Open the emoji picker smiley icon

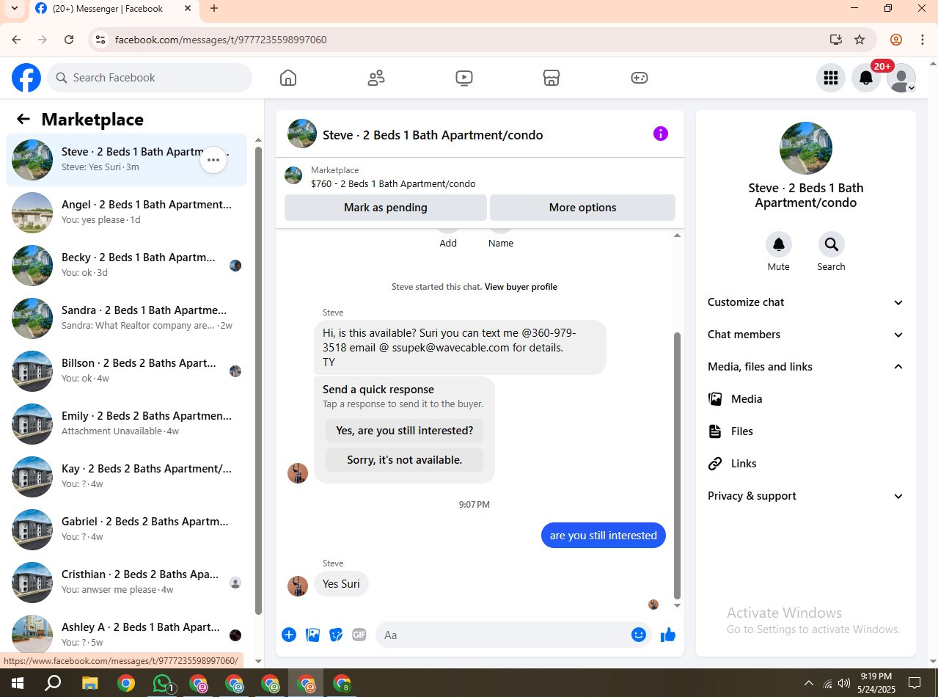click(x=639, y=635)
